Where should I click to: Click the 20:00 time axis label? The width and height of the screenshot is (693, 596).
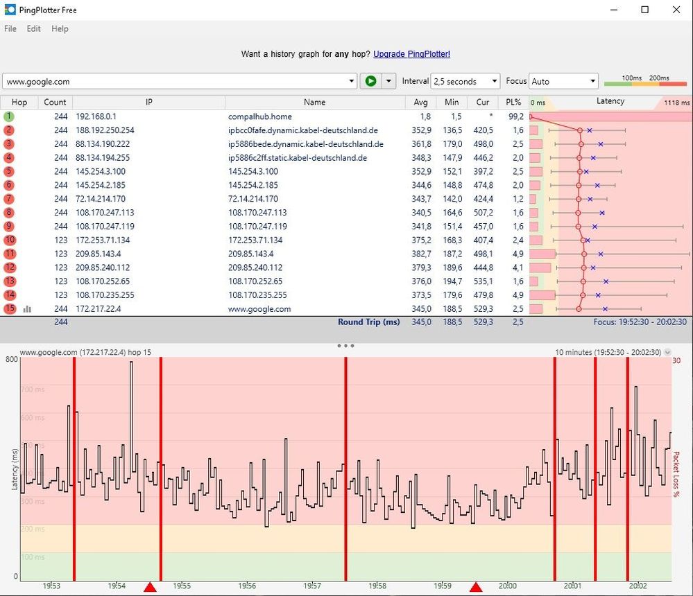tap(507, 586)
